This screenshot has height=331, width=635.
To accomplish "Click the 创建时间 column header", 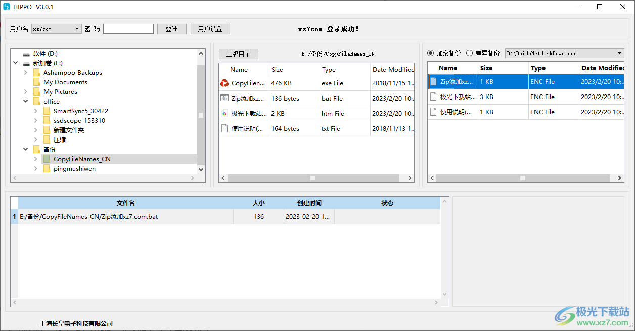I will [309, 203].
